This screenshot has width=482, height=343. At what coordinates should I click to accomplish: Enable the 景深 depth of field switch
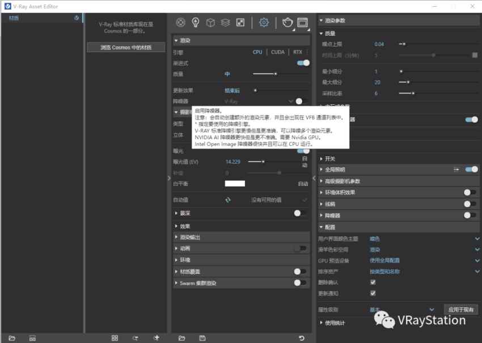tap(300, 213)
